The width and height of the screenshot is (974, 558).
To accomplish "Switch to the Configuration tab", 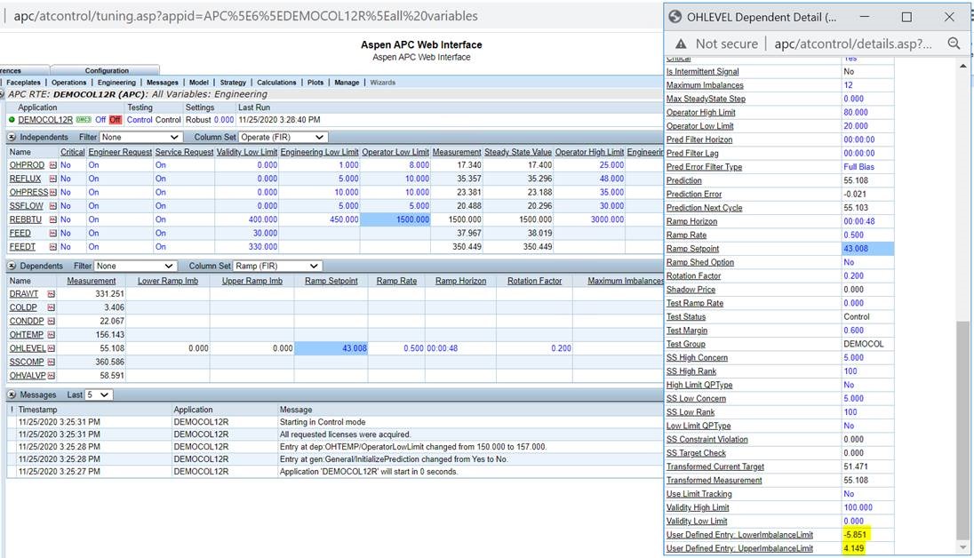I will (107, 70).
